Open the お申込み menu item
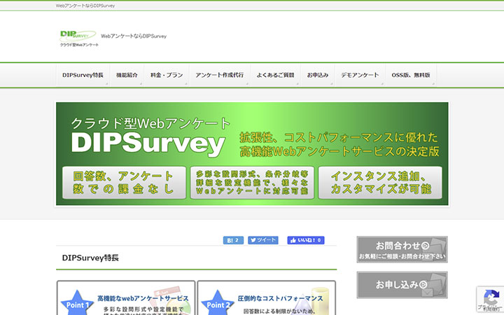 [318, 75]
